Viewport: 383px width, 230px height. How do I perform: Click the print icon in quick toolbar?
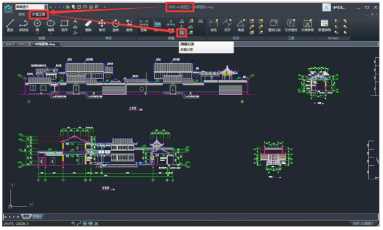pyautogui.click(x=91, y=7)
